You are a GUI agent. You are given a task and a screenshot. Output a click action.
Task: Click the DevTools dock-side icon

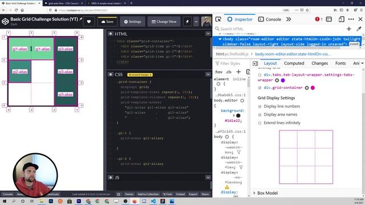329,19
